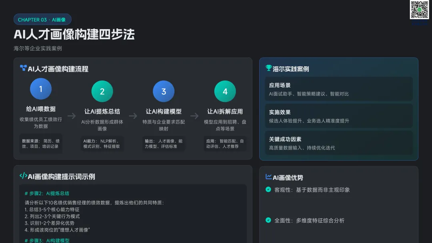
Task: Click the AI画像优势 heading
Action: [288, 178]
